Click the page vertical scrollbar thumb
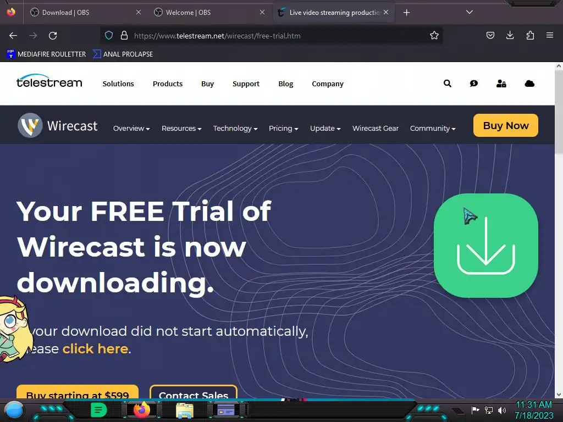This screenshot has height=422, width=563. pos(559,112)
